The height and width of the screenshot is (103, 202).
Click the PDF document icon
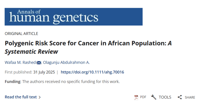pyautogui.click(x=136, y=97)
